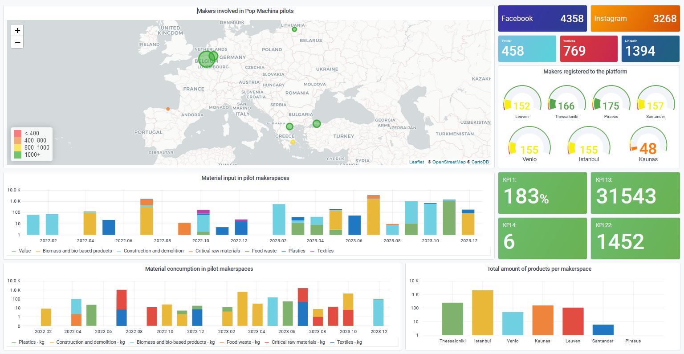
Task: Select the KPI 1 panel showing 183%
Action: [x=542, y=193]
